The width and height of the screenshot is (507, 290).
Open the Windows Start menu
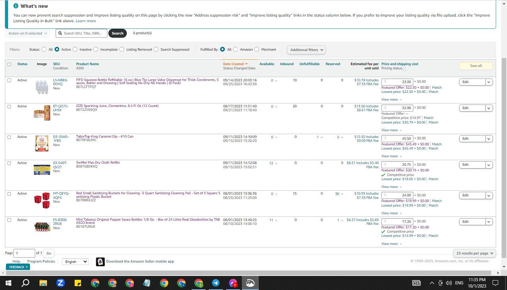point(8,283)
